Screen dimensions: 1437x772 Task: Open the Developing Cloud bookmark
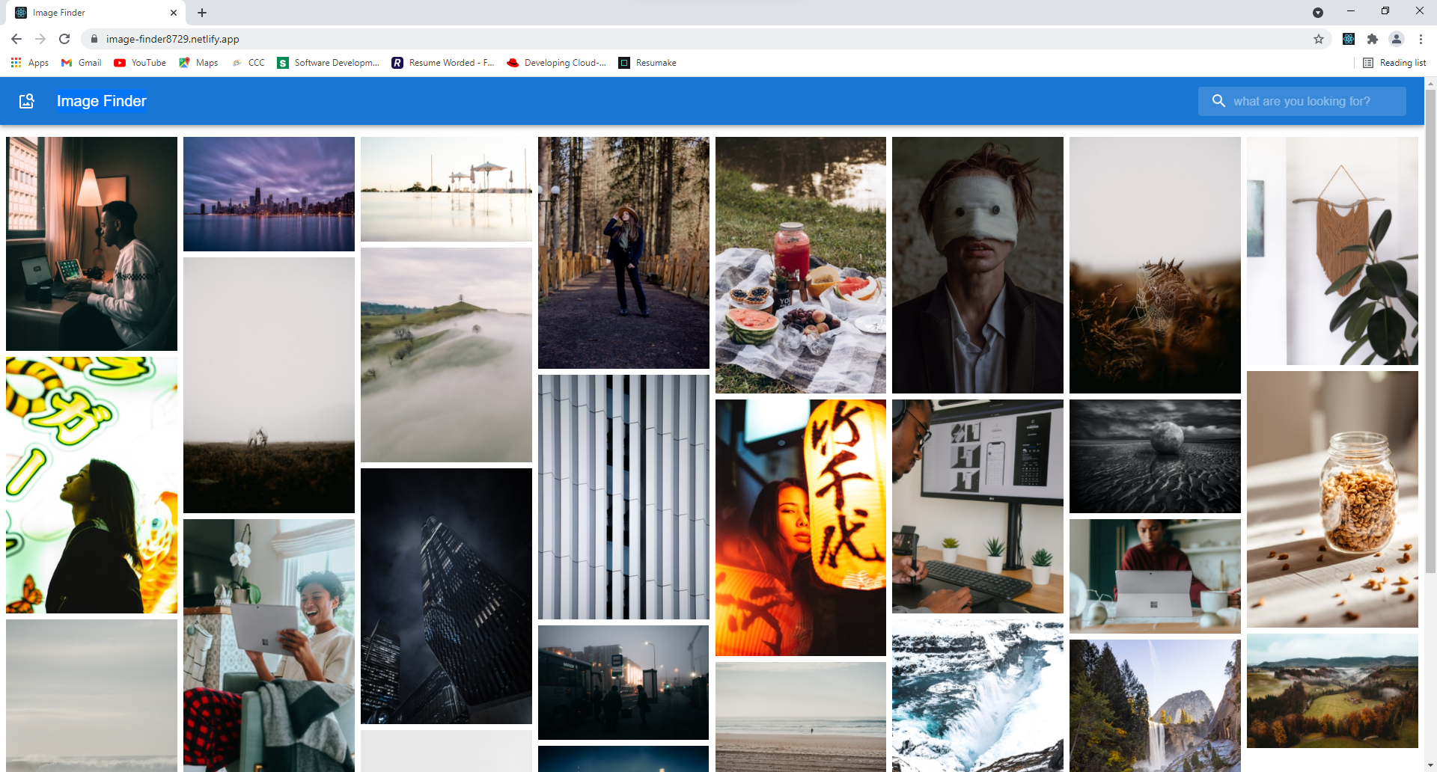(557, 63)
